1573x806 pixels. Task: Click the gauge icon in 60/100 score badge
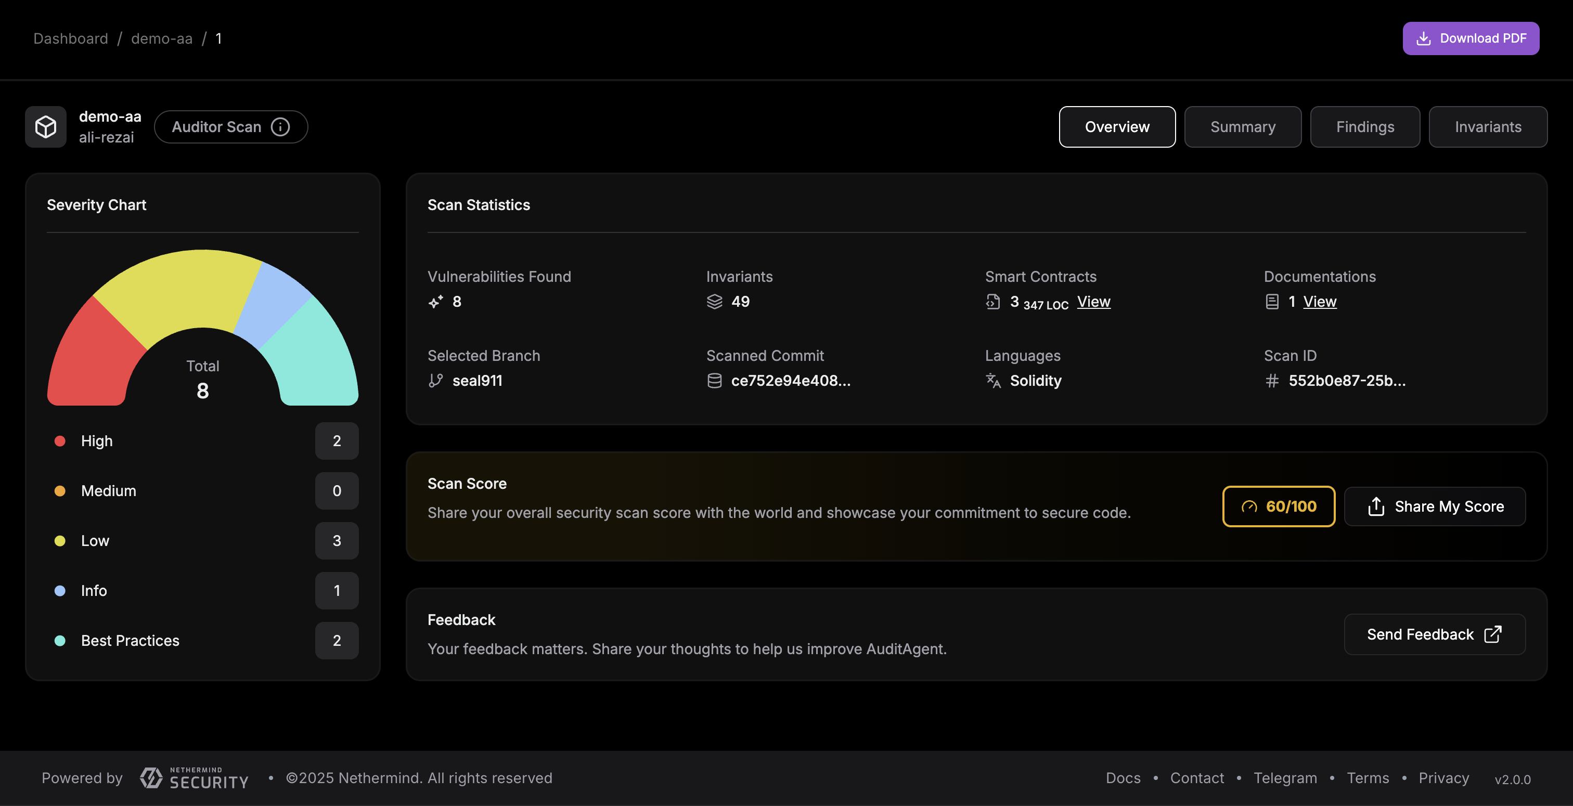pos(1249,506)
